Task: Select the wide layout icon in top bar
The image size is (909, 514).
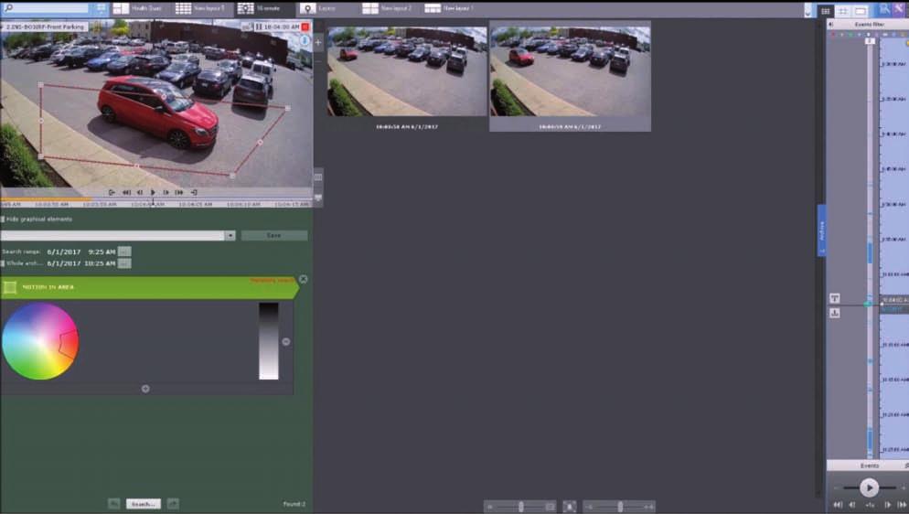Action: tap(861, 11)
